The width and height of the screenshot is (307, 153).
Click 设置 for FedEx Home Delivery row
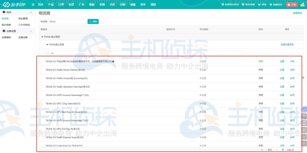282,70
